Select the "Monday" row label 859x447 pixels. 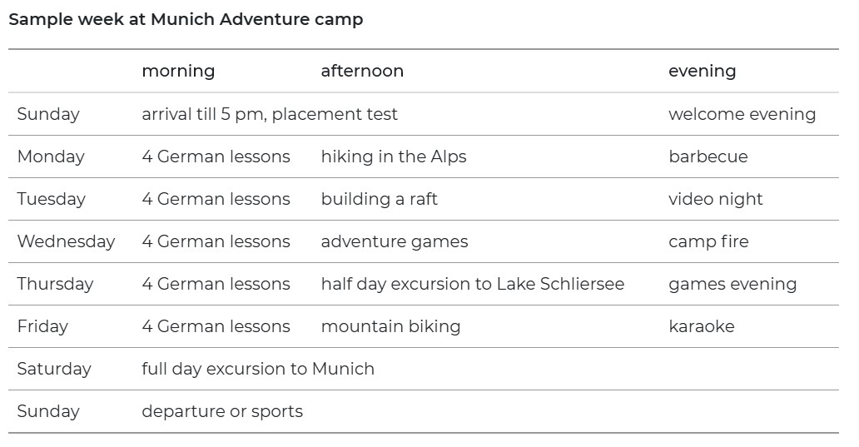[51, 156]
